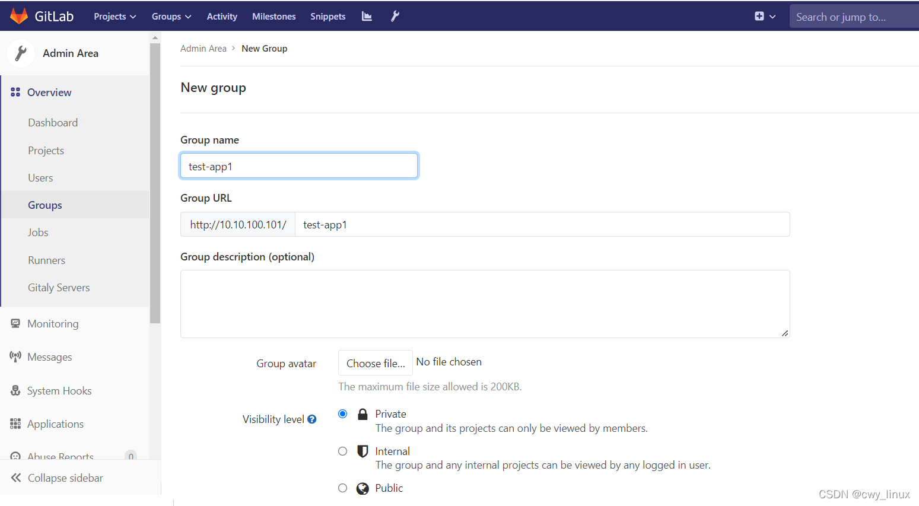Click the Private lock icon
Viewport: 919px width, 506px height.
(362, 414)
